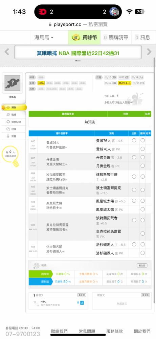Tap the Wi-Fi status icon

click(130, 12)
